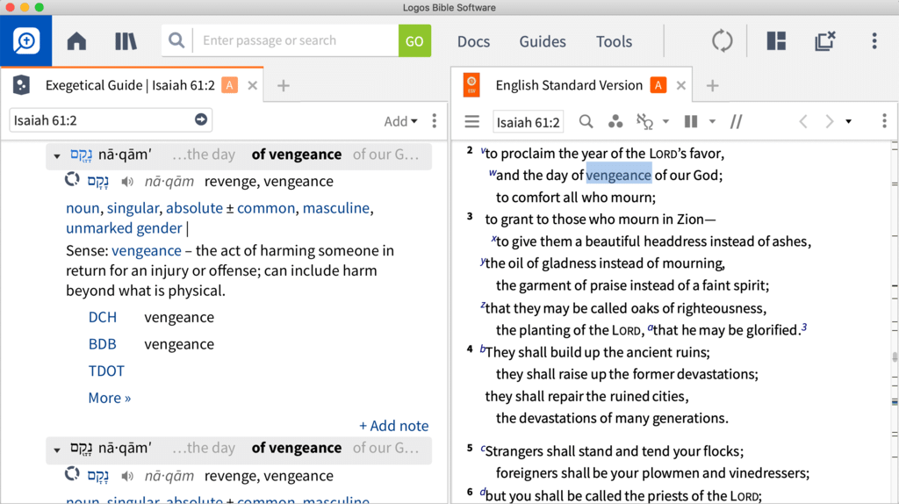Click the parallel resources slashes icon
Viewport: 899px width, 504px height.
coord(737,121)
